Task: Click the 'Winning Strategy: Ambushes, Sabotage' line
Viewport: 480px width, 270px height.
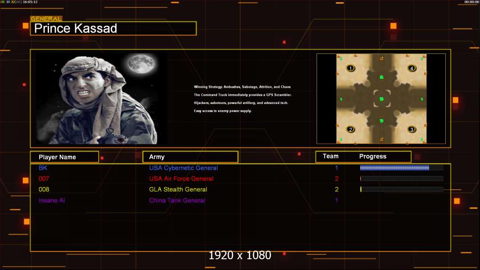Action: tap(242, 87)
